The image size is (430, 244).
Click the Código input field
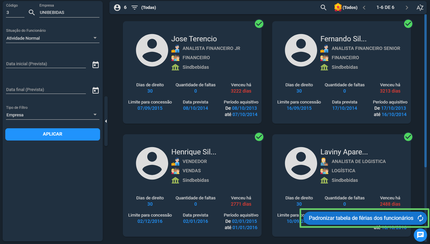pos(15,13)
